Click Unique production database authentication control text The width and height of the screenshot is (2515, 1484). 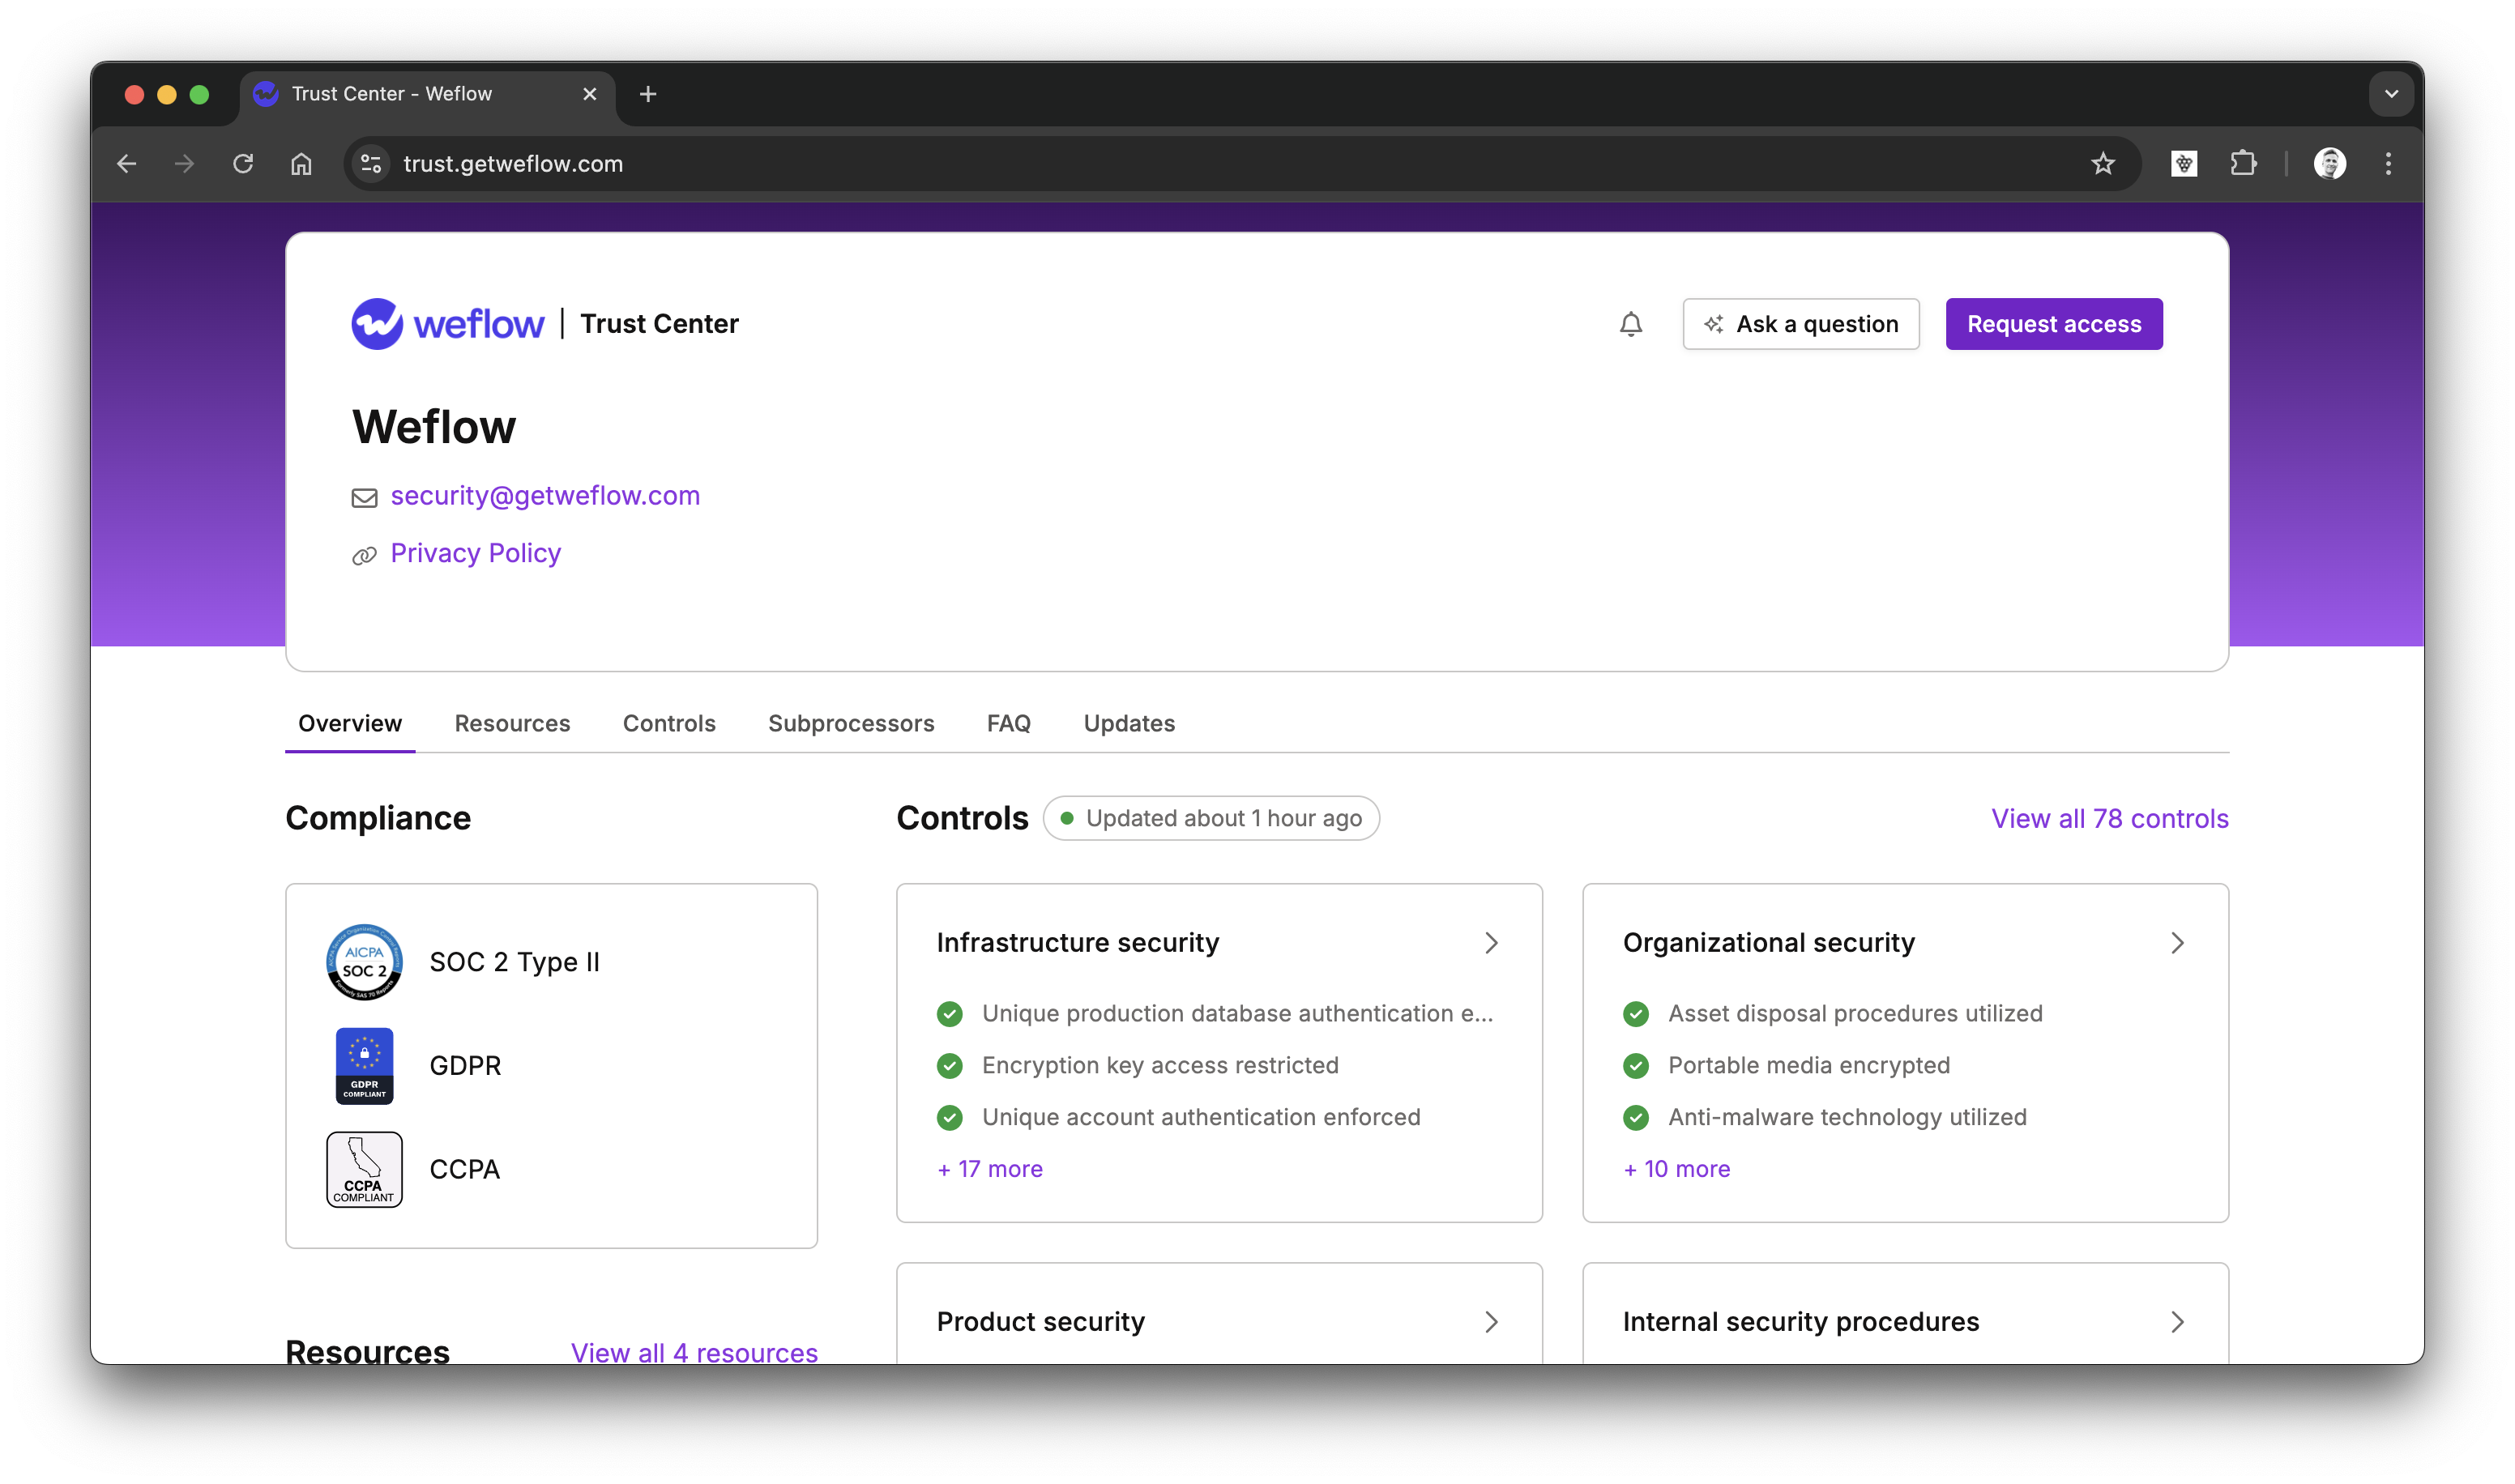(1237, 1014)
